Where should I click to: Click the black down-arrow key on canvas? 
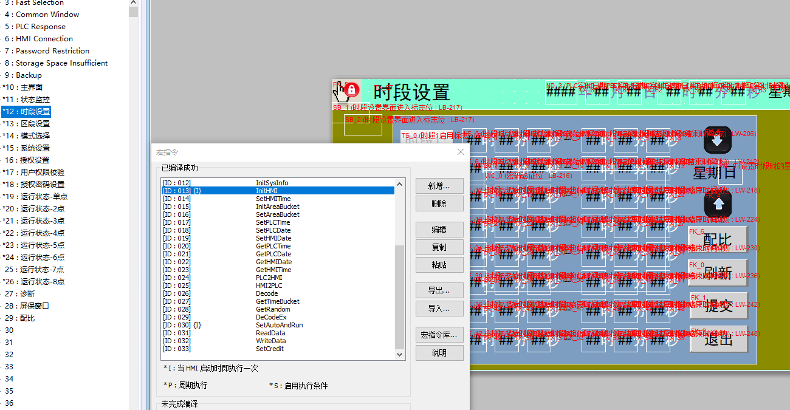coord(718,140)
